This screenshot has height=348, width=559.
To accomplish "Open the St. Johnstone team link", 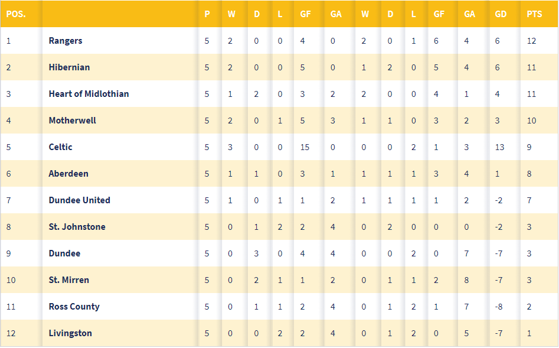I will point(77,227).
